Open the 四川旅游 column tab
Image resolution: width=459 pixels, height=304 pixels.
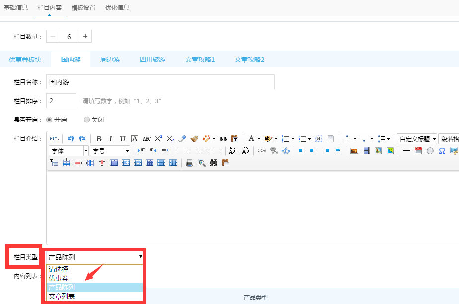[153, 60]
